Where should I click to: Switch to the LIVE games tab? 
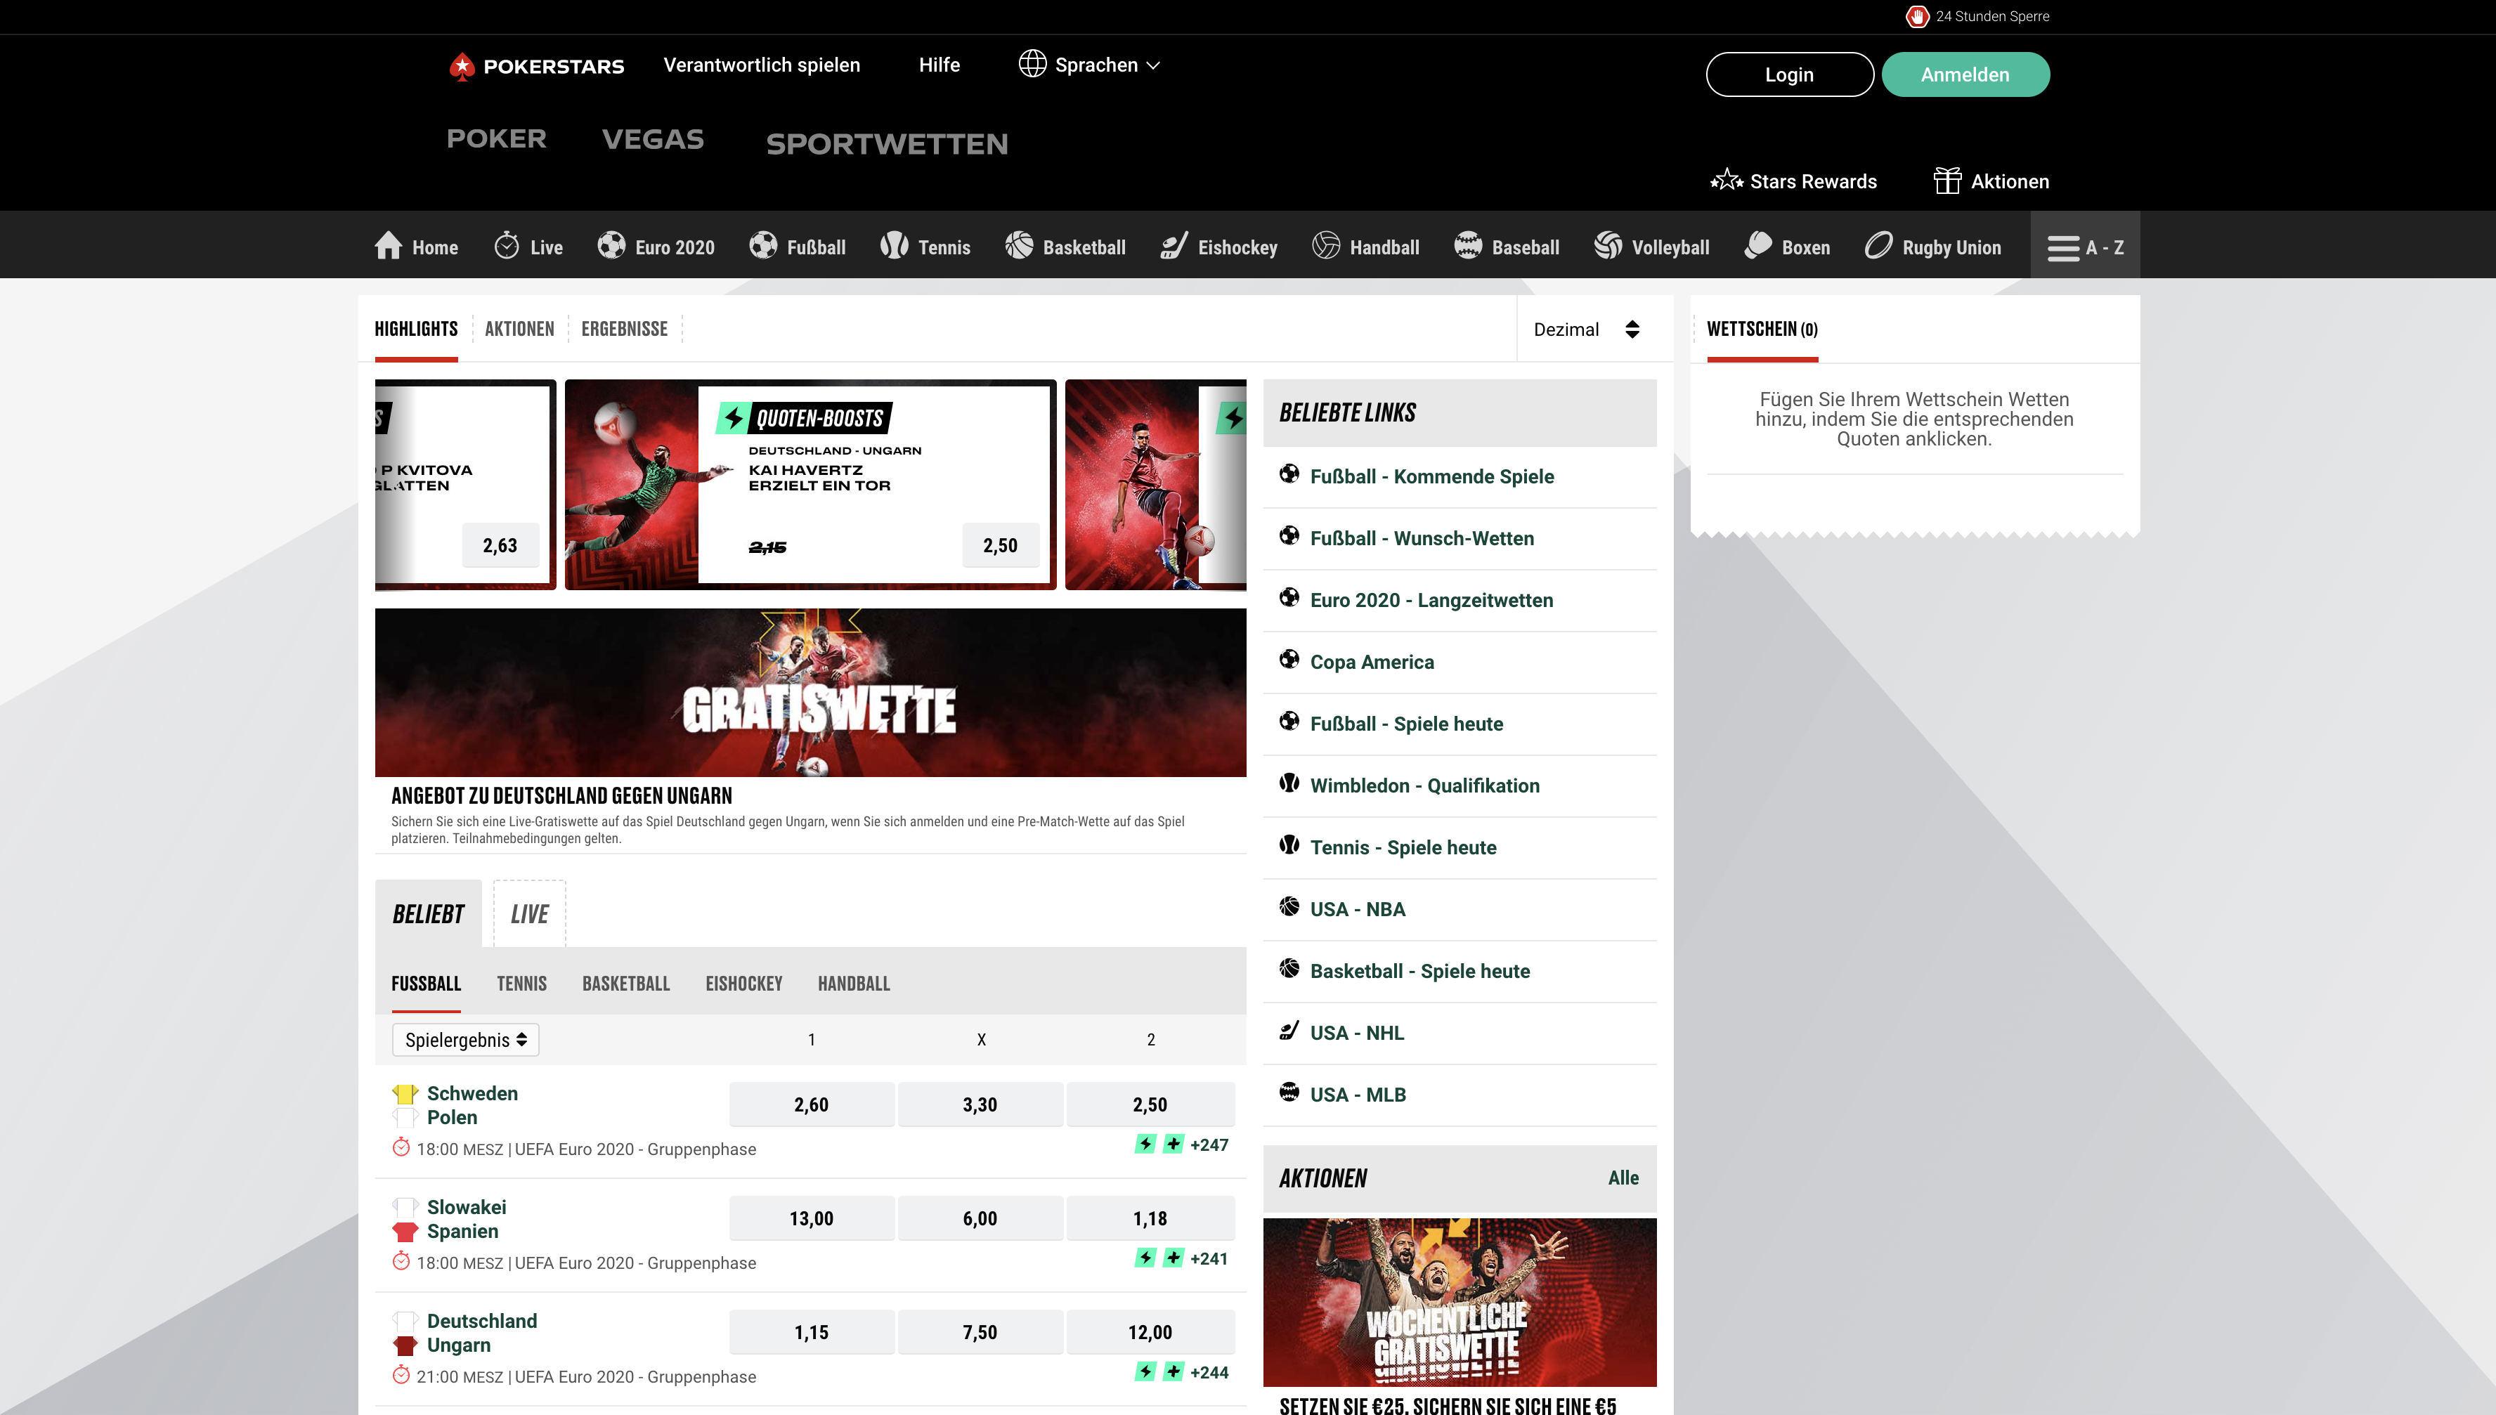[530, 913]
